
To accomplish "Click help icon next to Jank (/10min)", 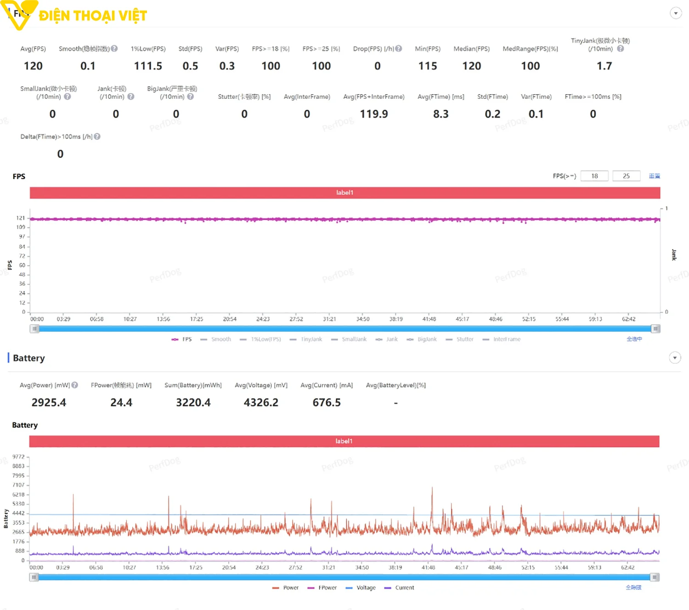I will click(x=131, y=97).
